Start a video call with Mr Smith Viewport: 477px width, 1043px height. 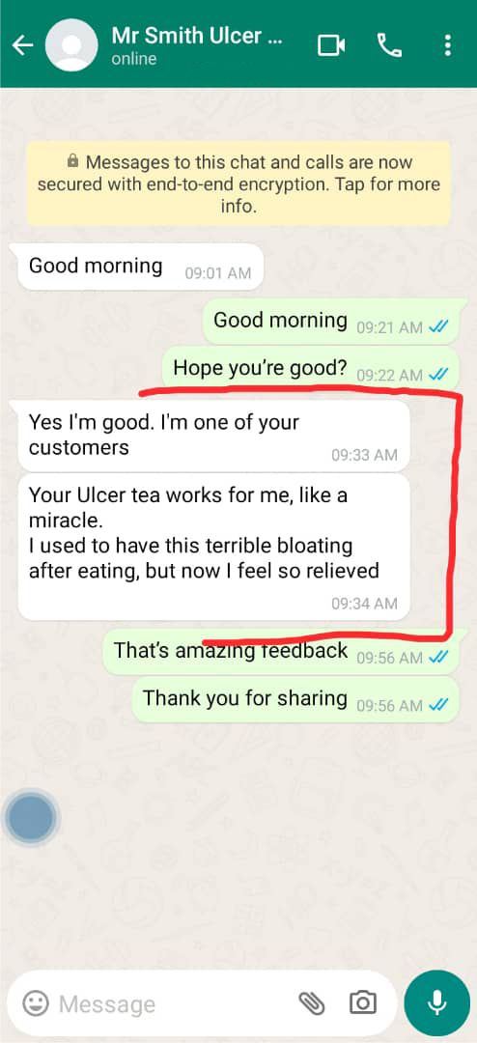coord(330,45)
